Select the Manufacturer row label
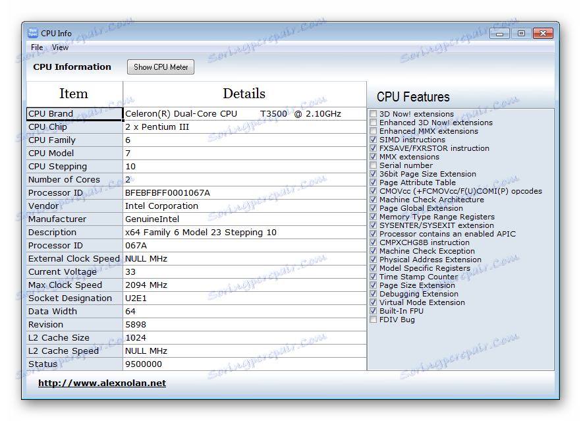The image size is (581, 421). coord(74,219)
